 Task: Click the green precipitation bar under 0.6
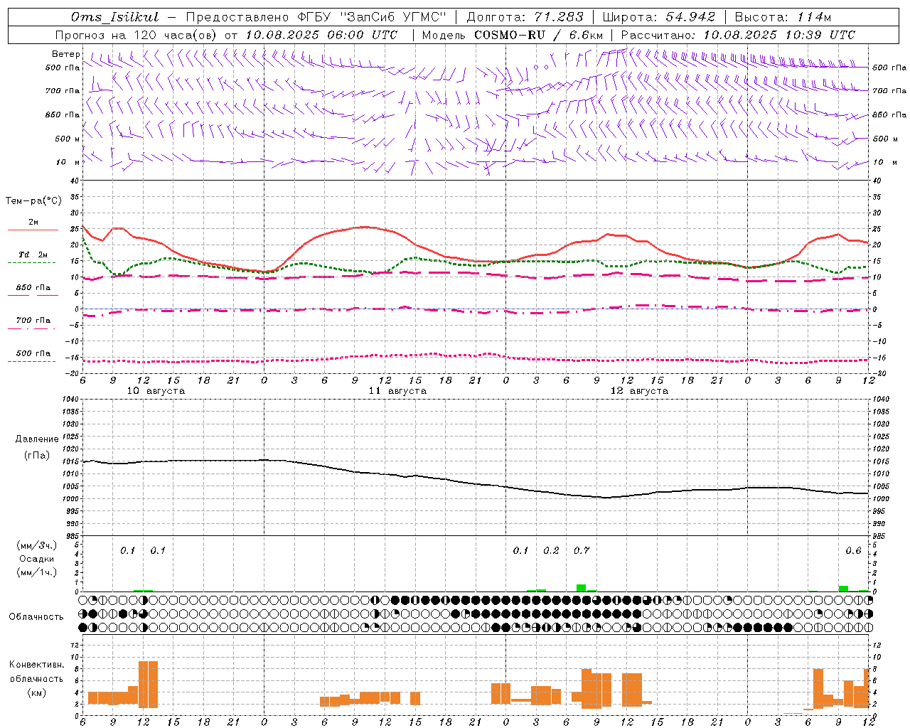tap(843, 588)
